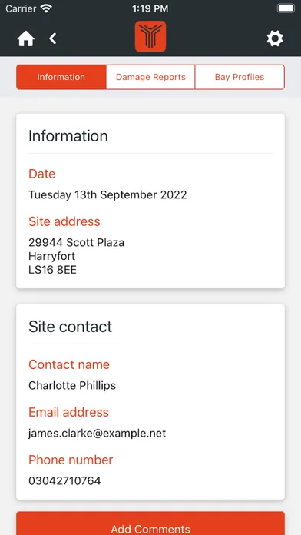
Task: Select the Information tab
Action: coord(61,77)
